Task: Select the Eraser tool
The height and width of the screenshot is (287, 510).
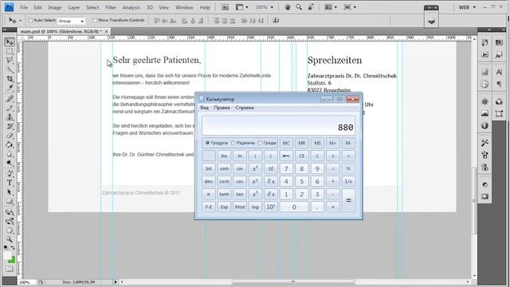Action: click(x=10, y=136)
